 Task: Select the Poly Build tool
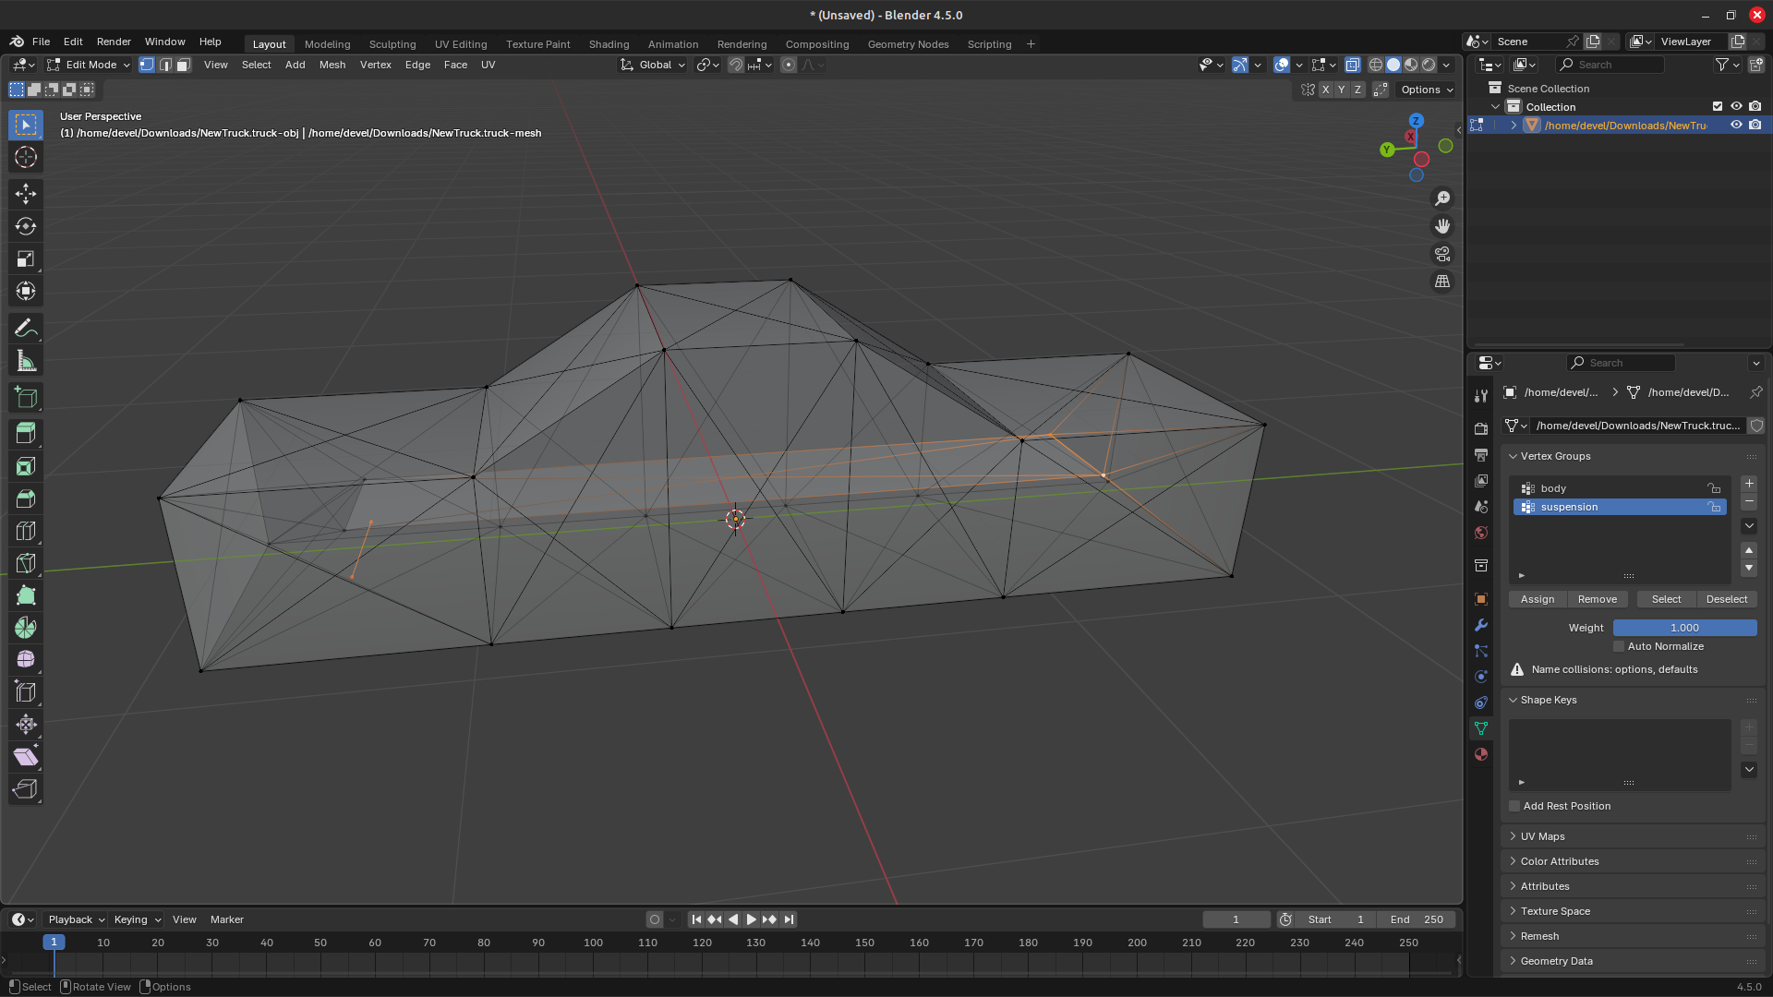coord(26,595)
